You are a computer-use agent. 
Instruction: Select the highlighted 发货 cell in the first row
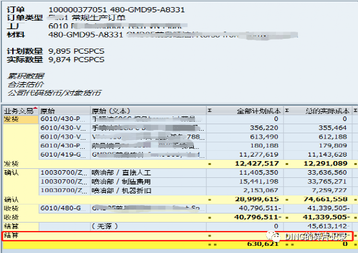pos(21,119)
